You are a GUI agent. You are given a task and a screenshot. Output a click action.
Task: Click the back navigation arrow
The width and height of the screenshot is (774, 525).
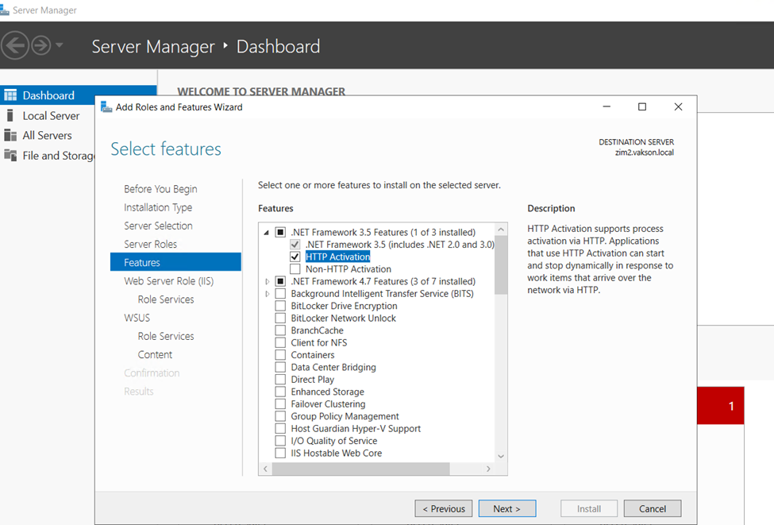click(16, 45)
